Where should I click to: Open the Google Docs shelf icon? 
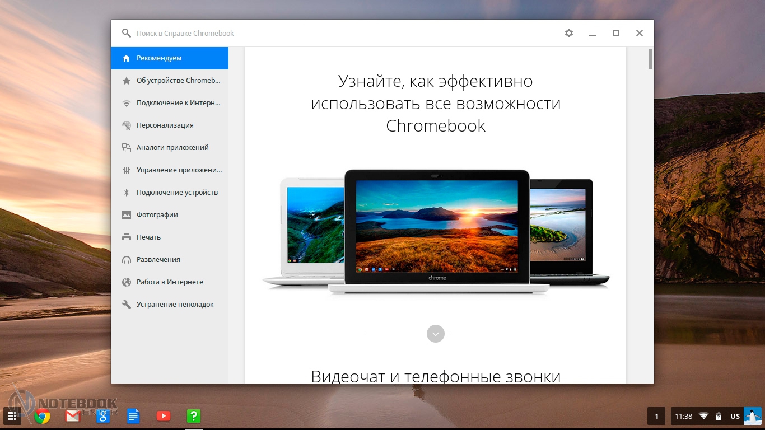pyautogui.click(x=133, y=416)
